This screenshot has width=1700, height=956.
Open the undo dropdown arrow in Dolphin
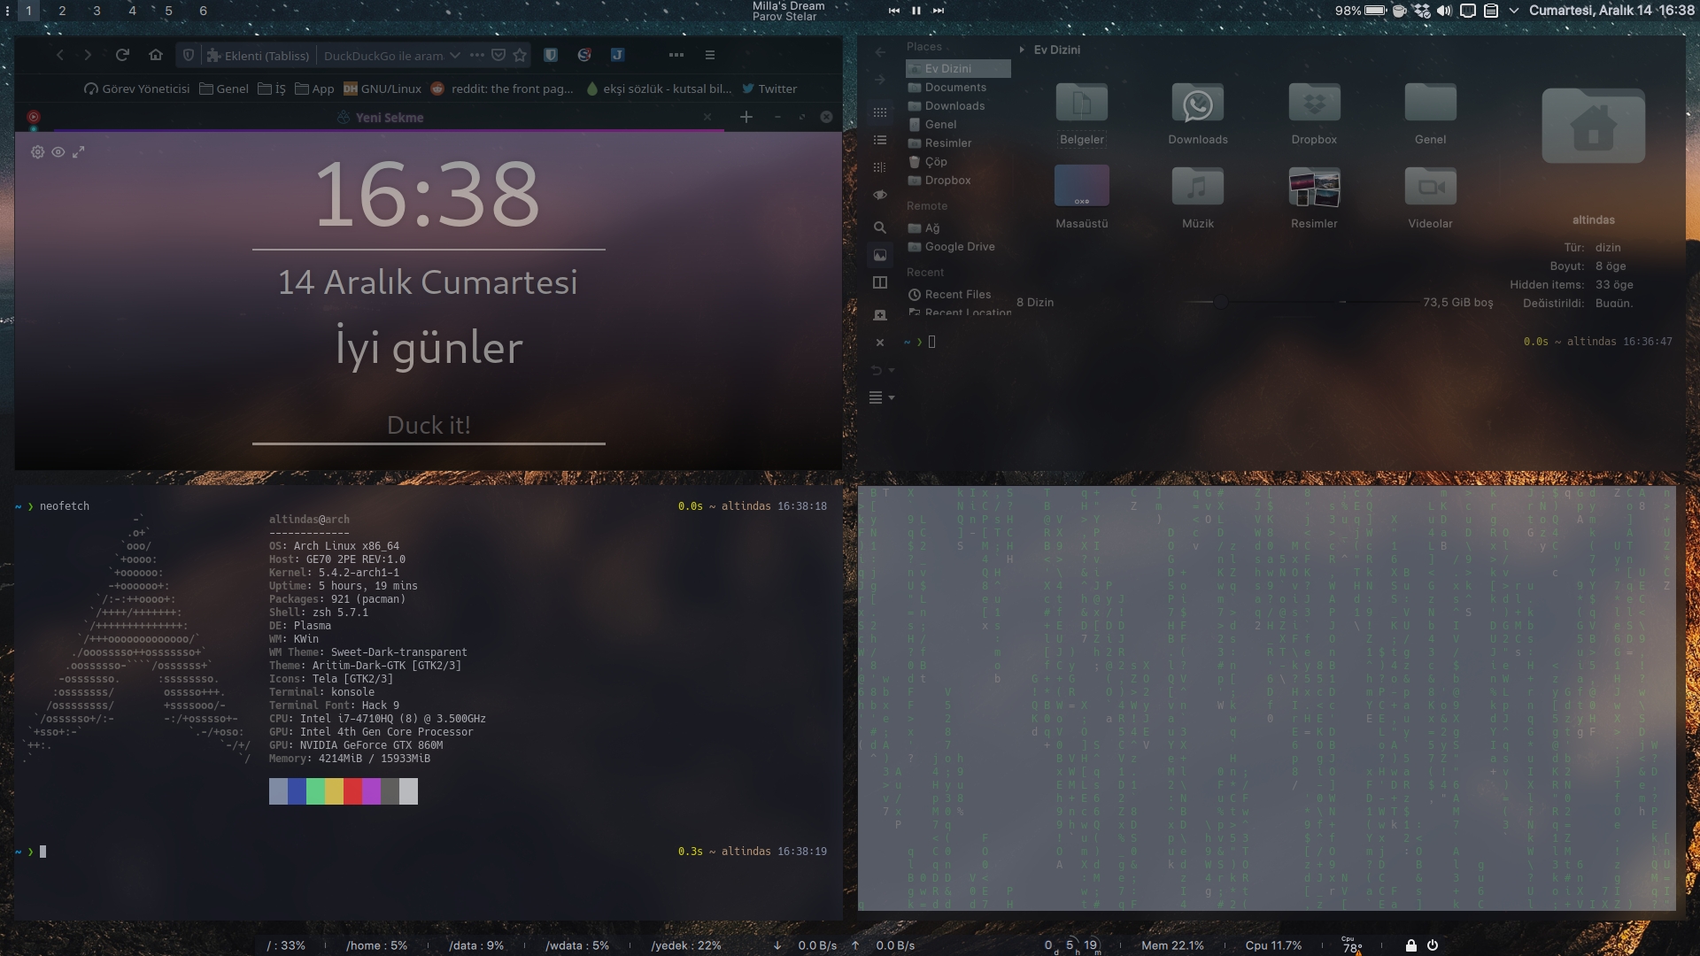pos(892,370)
